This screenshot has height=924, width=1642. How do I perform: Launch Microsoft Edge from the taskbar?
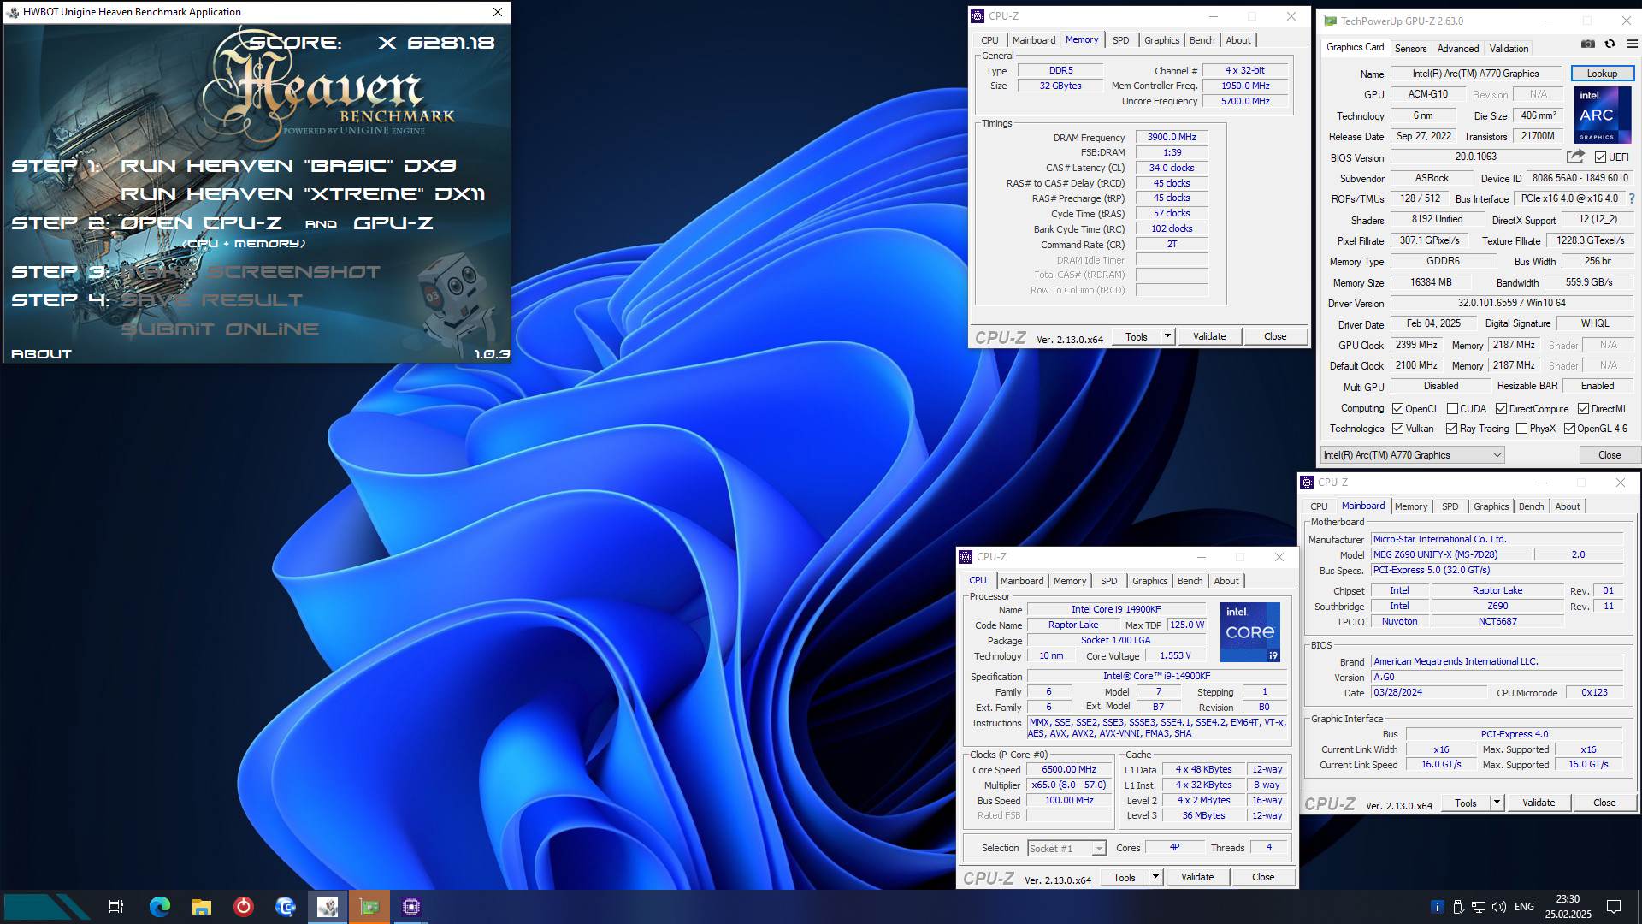(x=159, y=907)
